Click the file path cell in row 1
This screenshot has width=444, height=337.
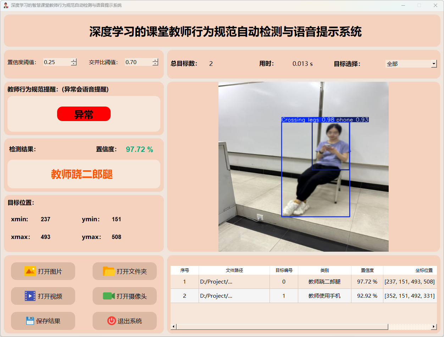pos(234,282)
